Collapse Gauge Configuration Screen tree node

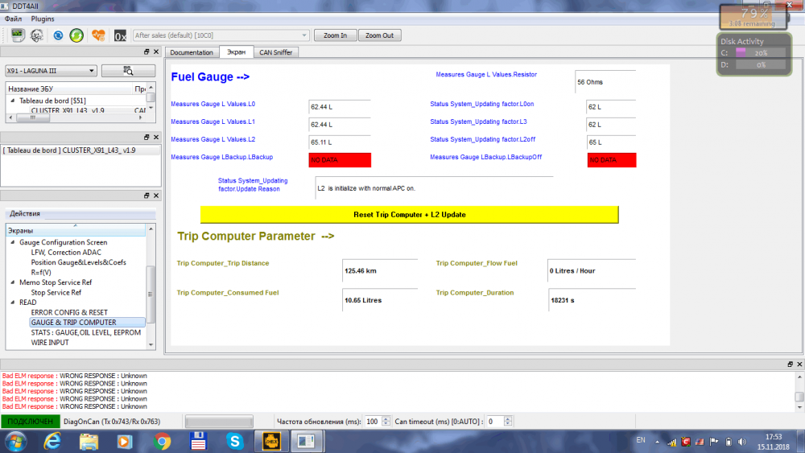pyautogui.click(x=13, y=242)
